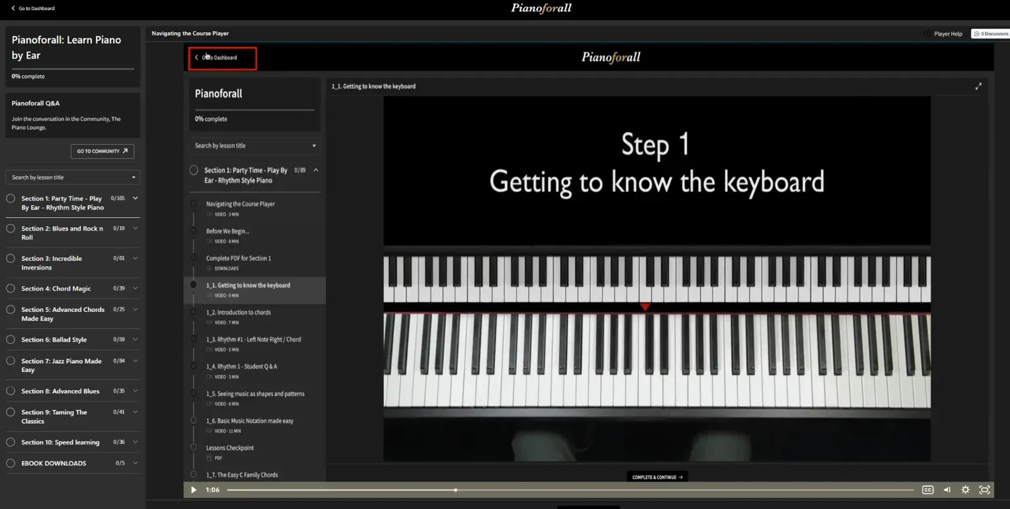Play the lesson video

click(x=194, y=490)
